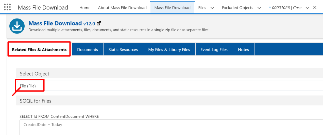Expand the Files tab dropdown arrow
Screen dimensions: 323x135
(x=212, y=8)
